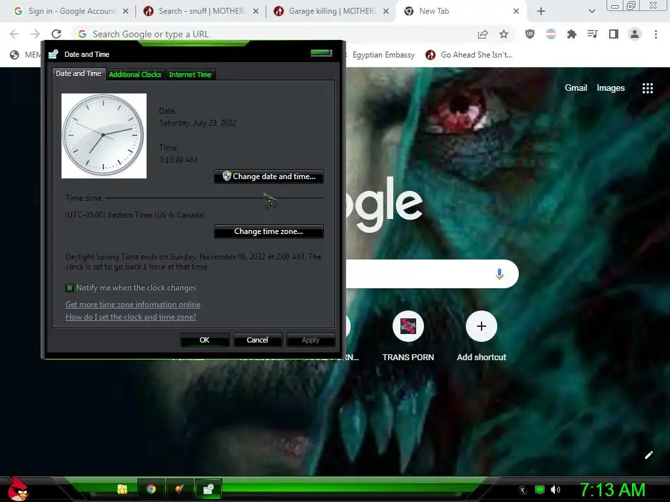
Task: Click the Add shortcut plus tile
Action: (482, 326)
